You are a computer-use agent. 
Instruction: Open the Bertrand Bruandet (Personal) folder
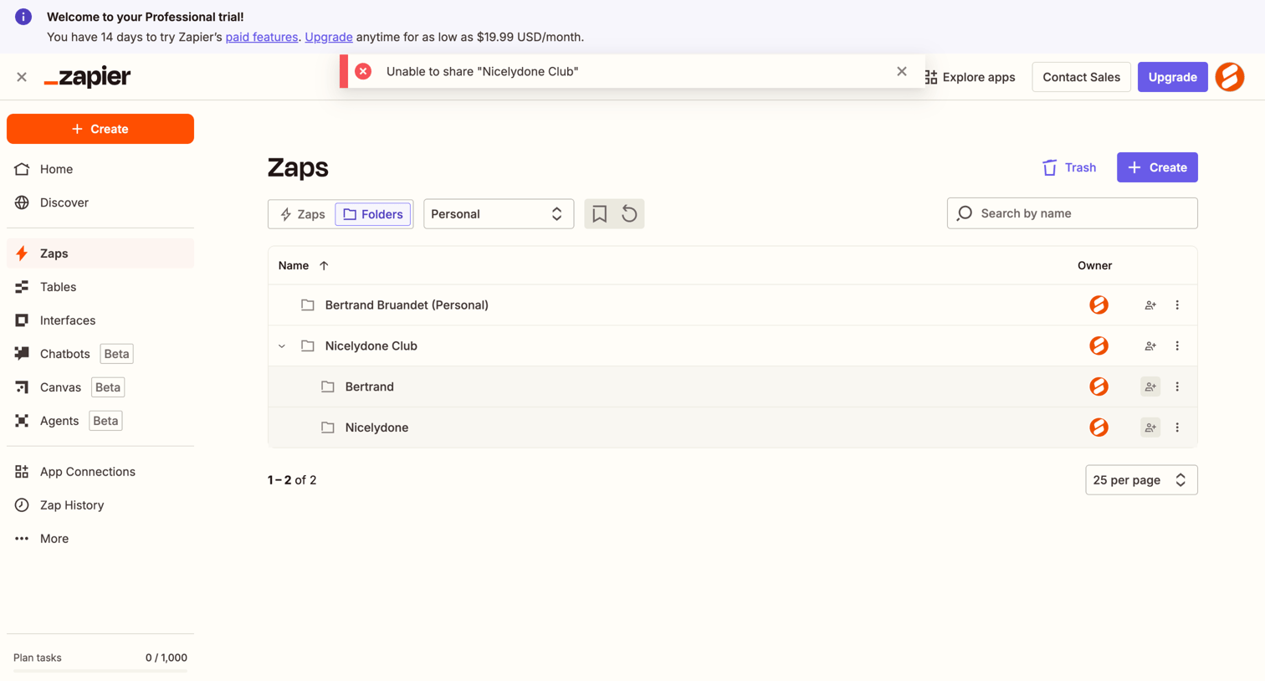click(x=407, y=305)
